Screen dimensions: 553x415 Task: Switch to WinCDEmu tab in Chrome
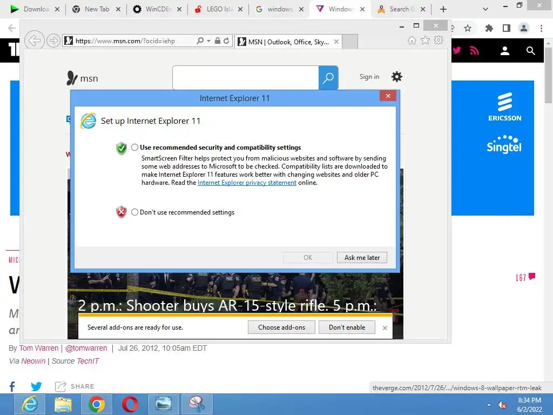(x=157, y=9)
